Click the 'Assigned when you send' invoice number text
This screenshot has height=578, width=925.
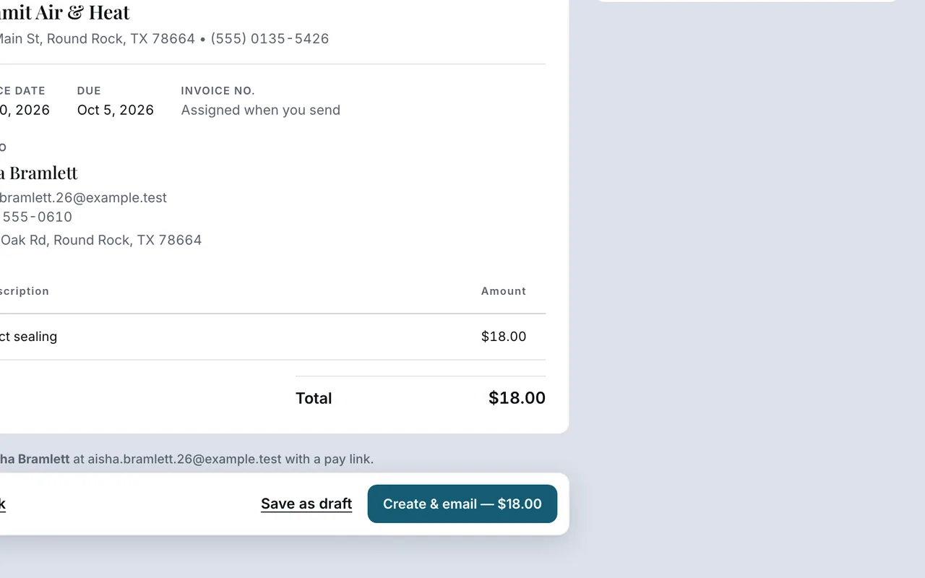click(x=260, y=110)
